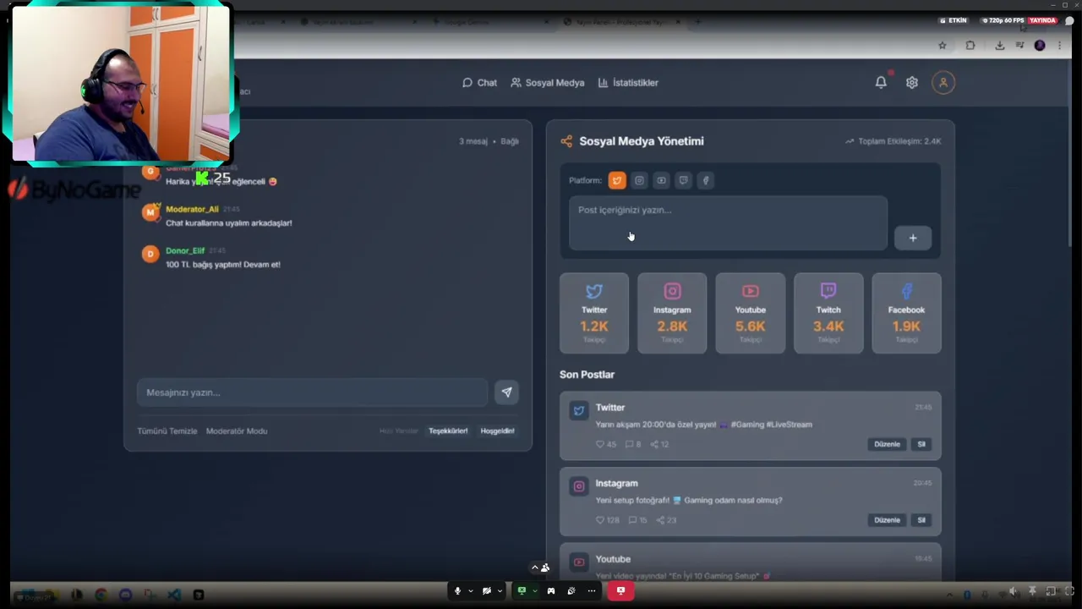Share the Instagram post

(x=660, y=520)
